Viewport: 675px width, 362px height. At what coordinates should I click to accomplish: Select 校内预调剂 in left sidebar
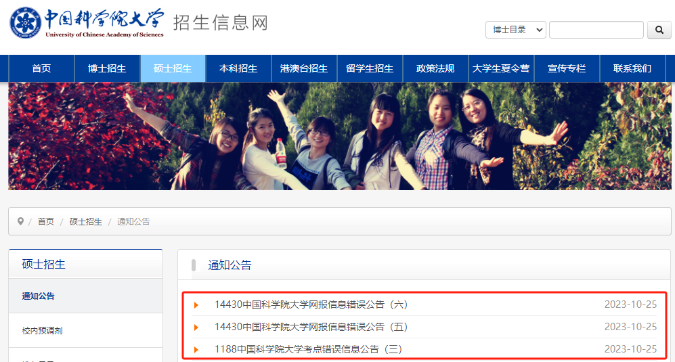pyautogui.click(x=86, y=330)
